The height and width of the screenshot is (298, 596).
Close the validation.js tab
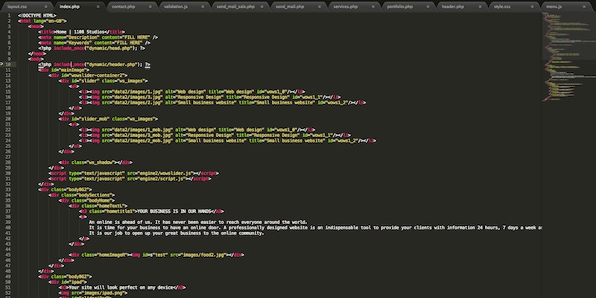click(x=203, y=7)
